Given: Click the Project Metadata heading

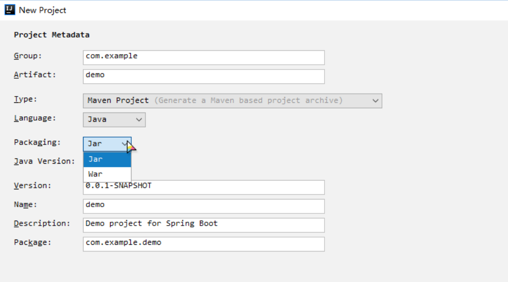Looking at the screenshot, I should click(52, 35).
